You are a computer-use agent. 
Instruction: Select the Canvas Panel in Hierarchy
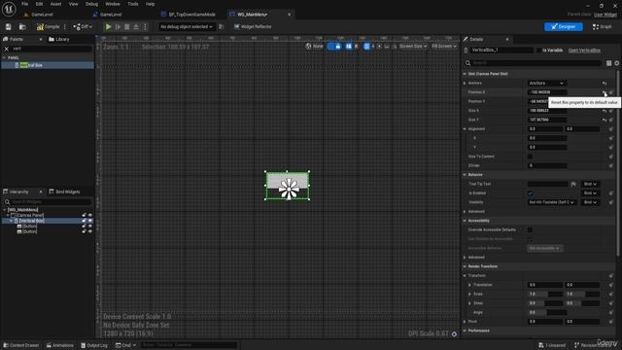30,215
